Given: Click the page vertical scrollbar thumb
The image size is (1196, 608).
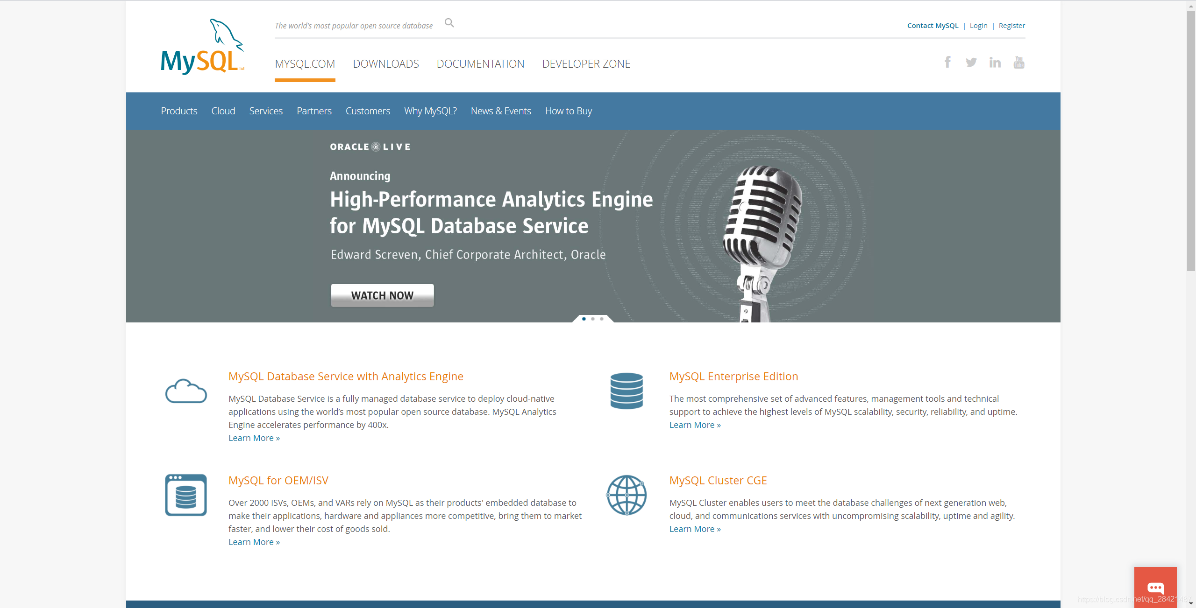Looking at the screenshot, I should pyautogui.click(x=1191, y=140).
